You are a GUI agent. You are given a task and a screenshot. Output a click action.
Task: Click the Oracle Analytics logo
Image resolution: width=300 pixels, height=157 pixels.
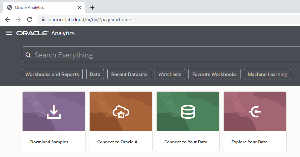pos(45,33)
